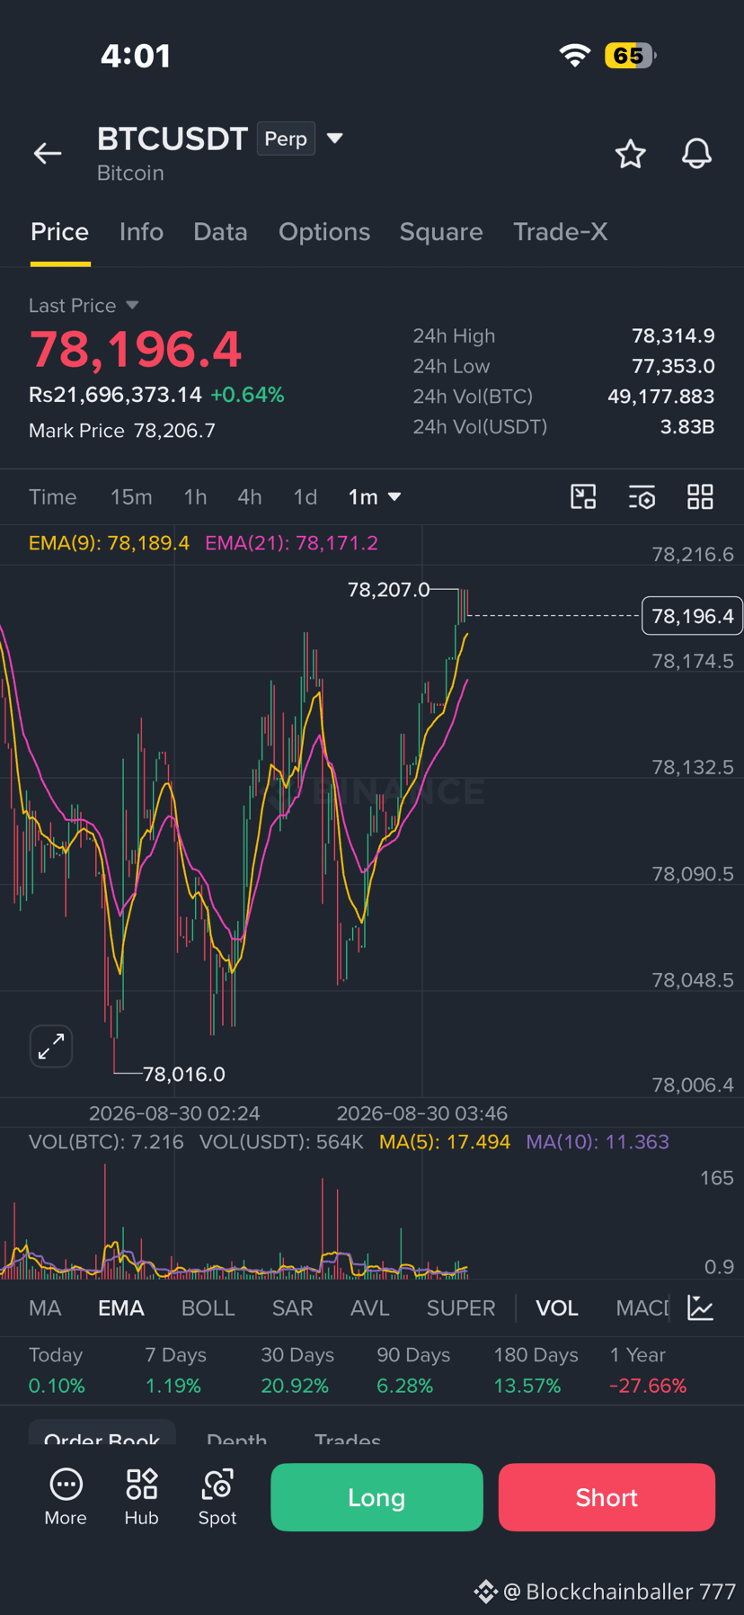Select the Time chart interval
This screenshot has height=1615, width=744.
[53, 497]
